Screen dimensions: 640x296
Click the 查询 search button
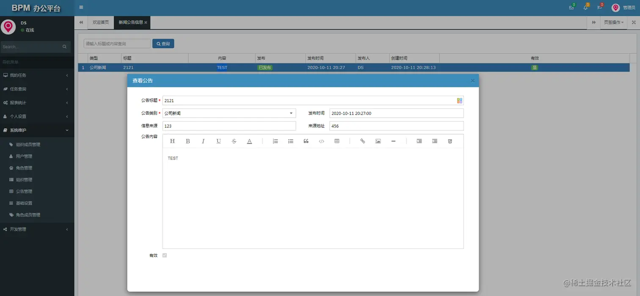pyautogui.click(x=163, y=44)
